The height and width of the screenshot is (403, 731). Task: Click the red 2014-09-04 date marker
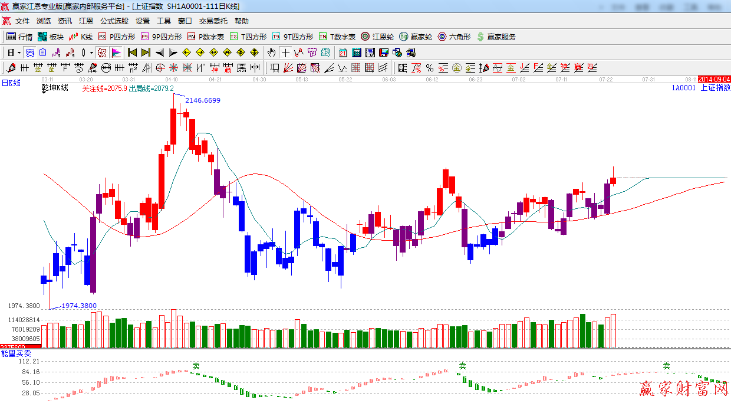pos(714,79)
